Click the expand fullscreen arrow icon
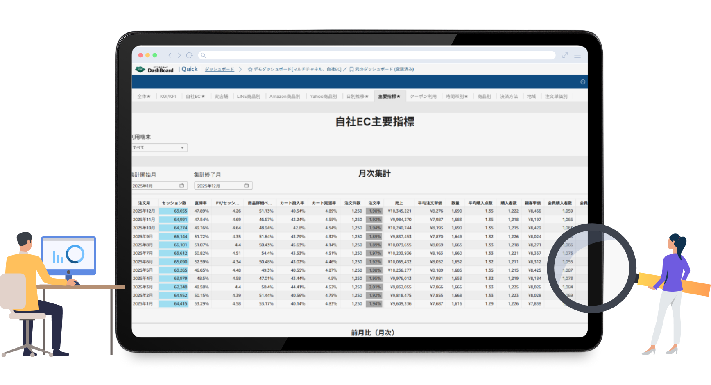711x385 pixels. coord(565,55)
